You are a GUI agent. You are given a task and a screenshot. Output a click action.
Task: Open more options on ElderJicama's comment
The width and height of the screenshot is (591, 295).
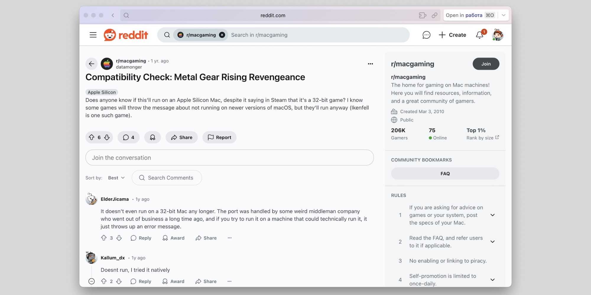coord(230,238)
